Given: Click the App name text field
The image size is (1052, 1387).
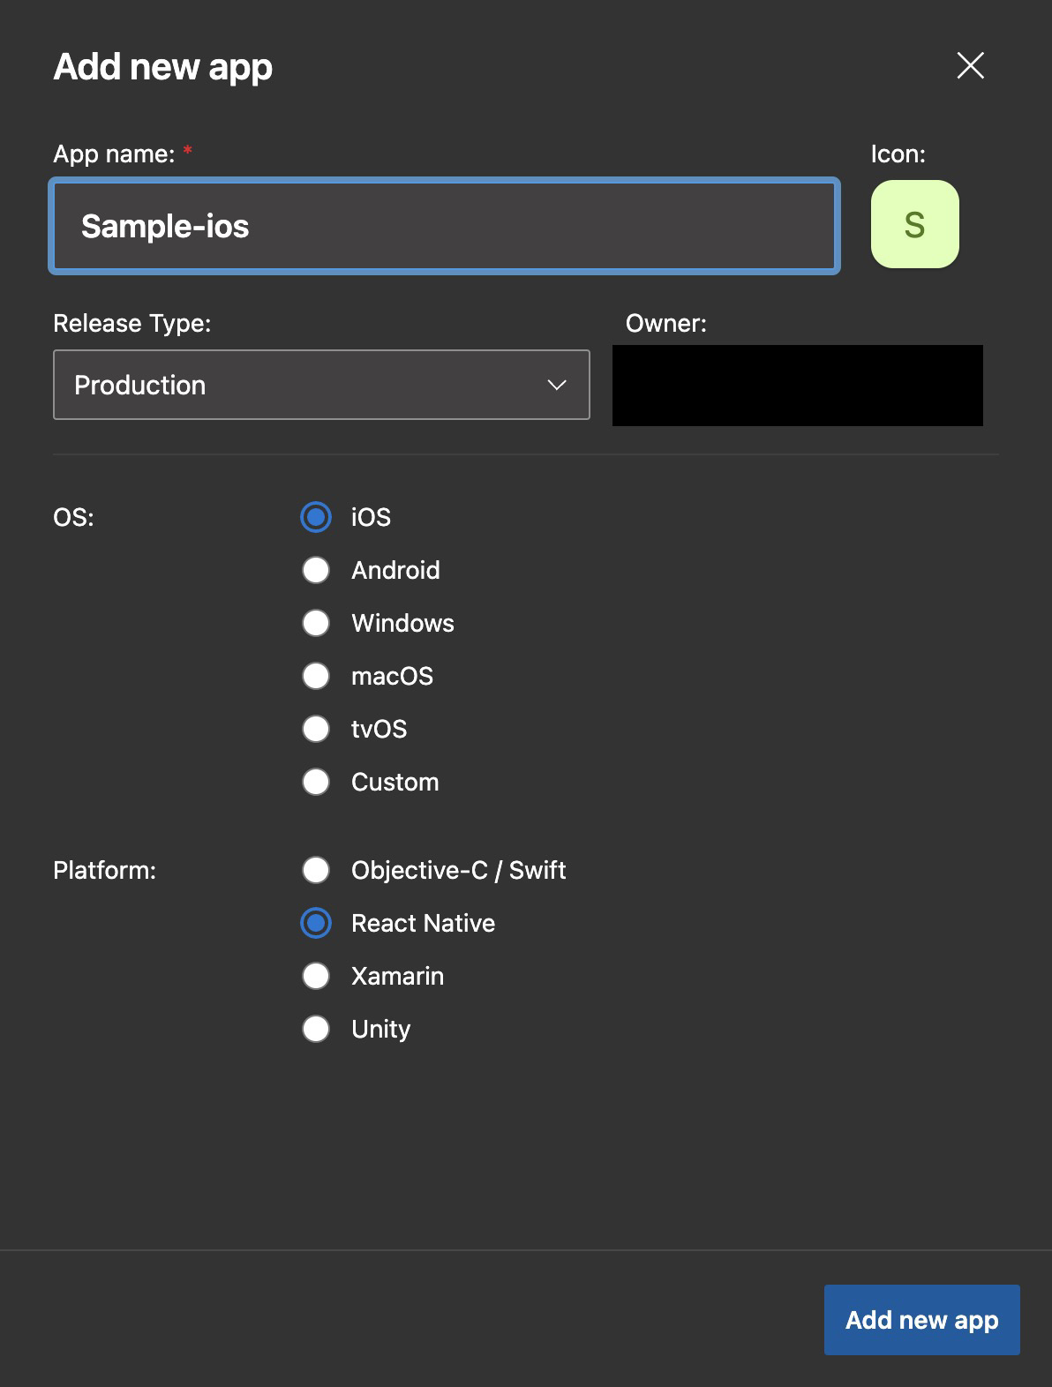Looking at the screenshot, I should coord(444,226).
